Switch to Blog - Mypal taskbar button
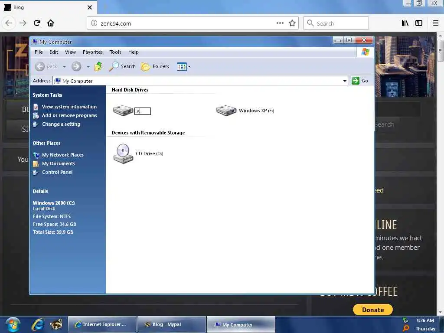The height and width of the screenshot is (333, 444). [172, 324]
